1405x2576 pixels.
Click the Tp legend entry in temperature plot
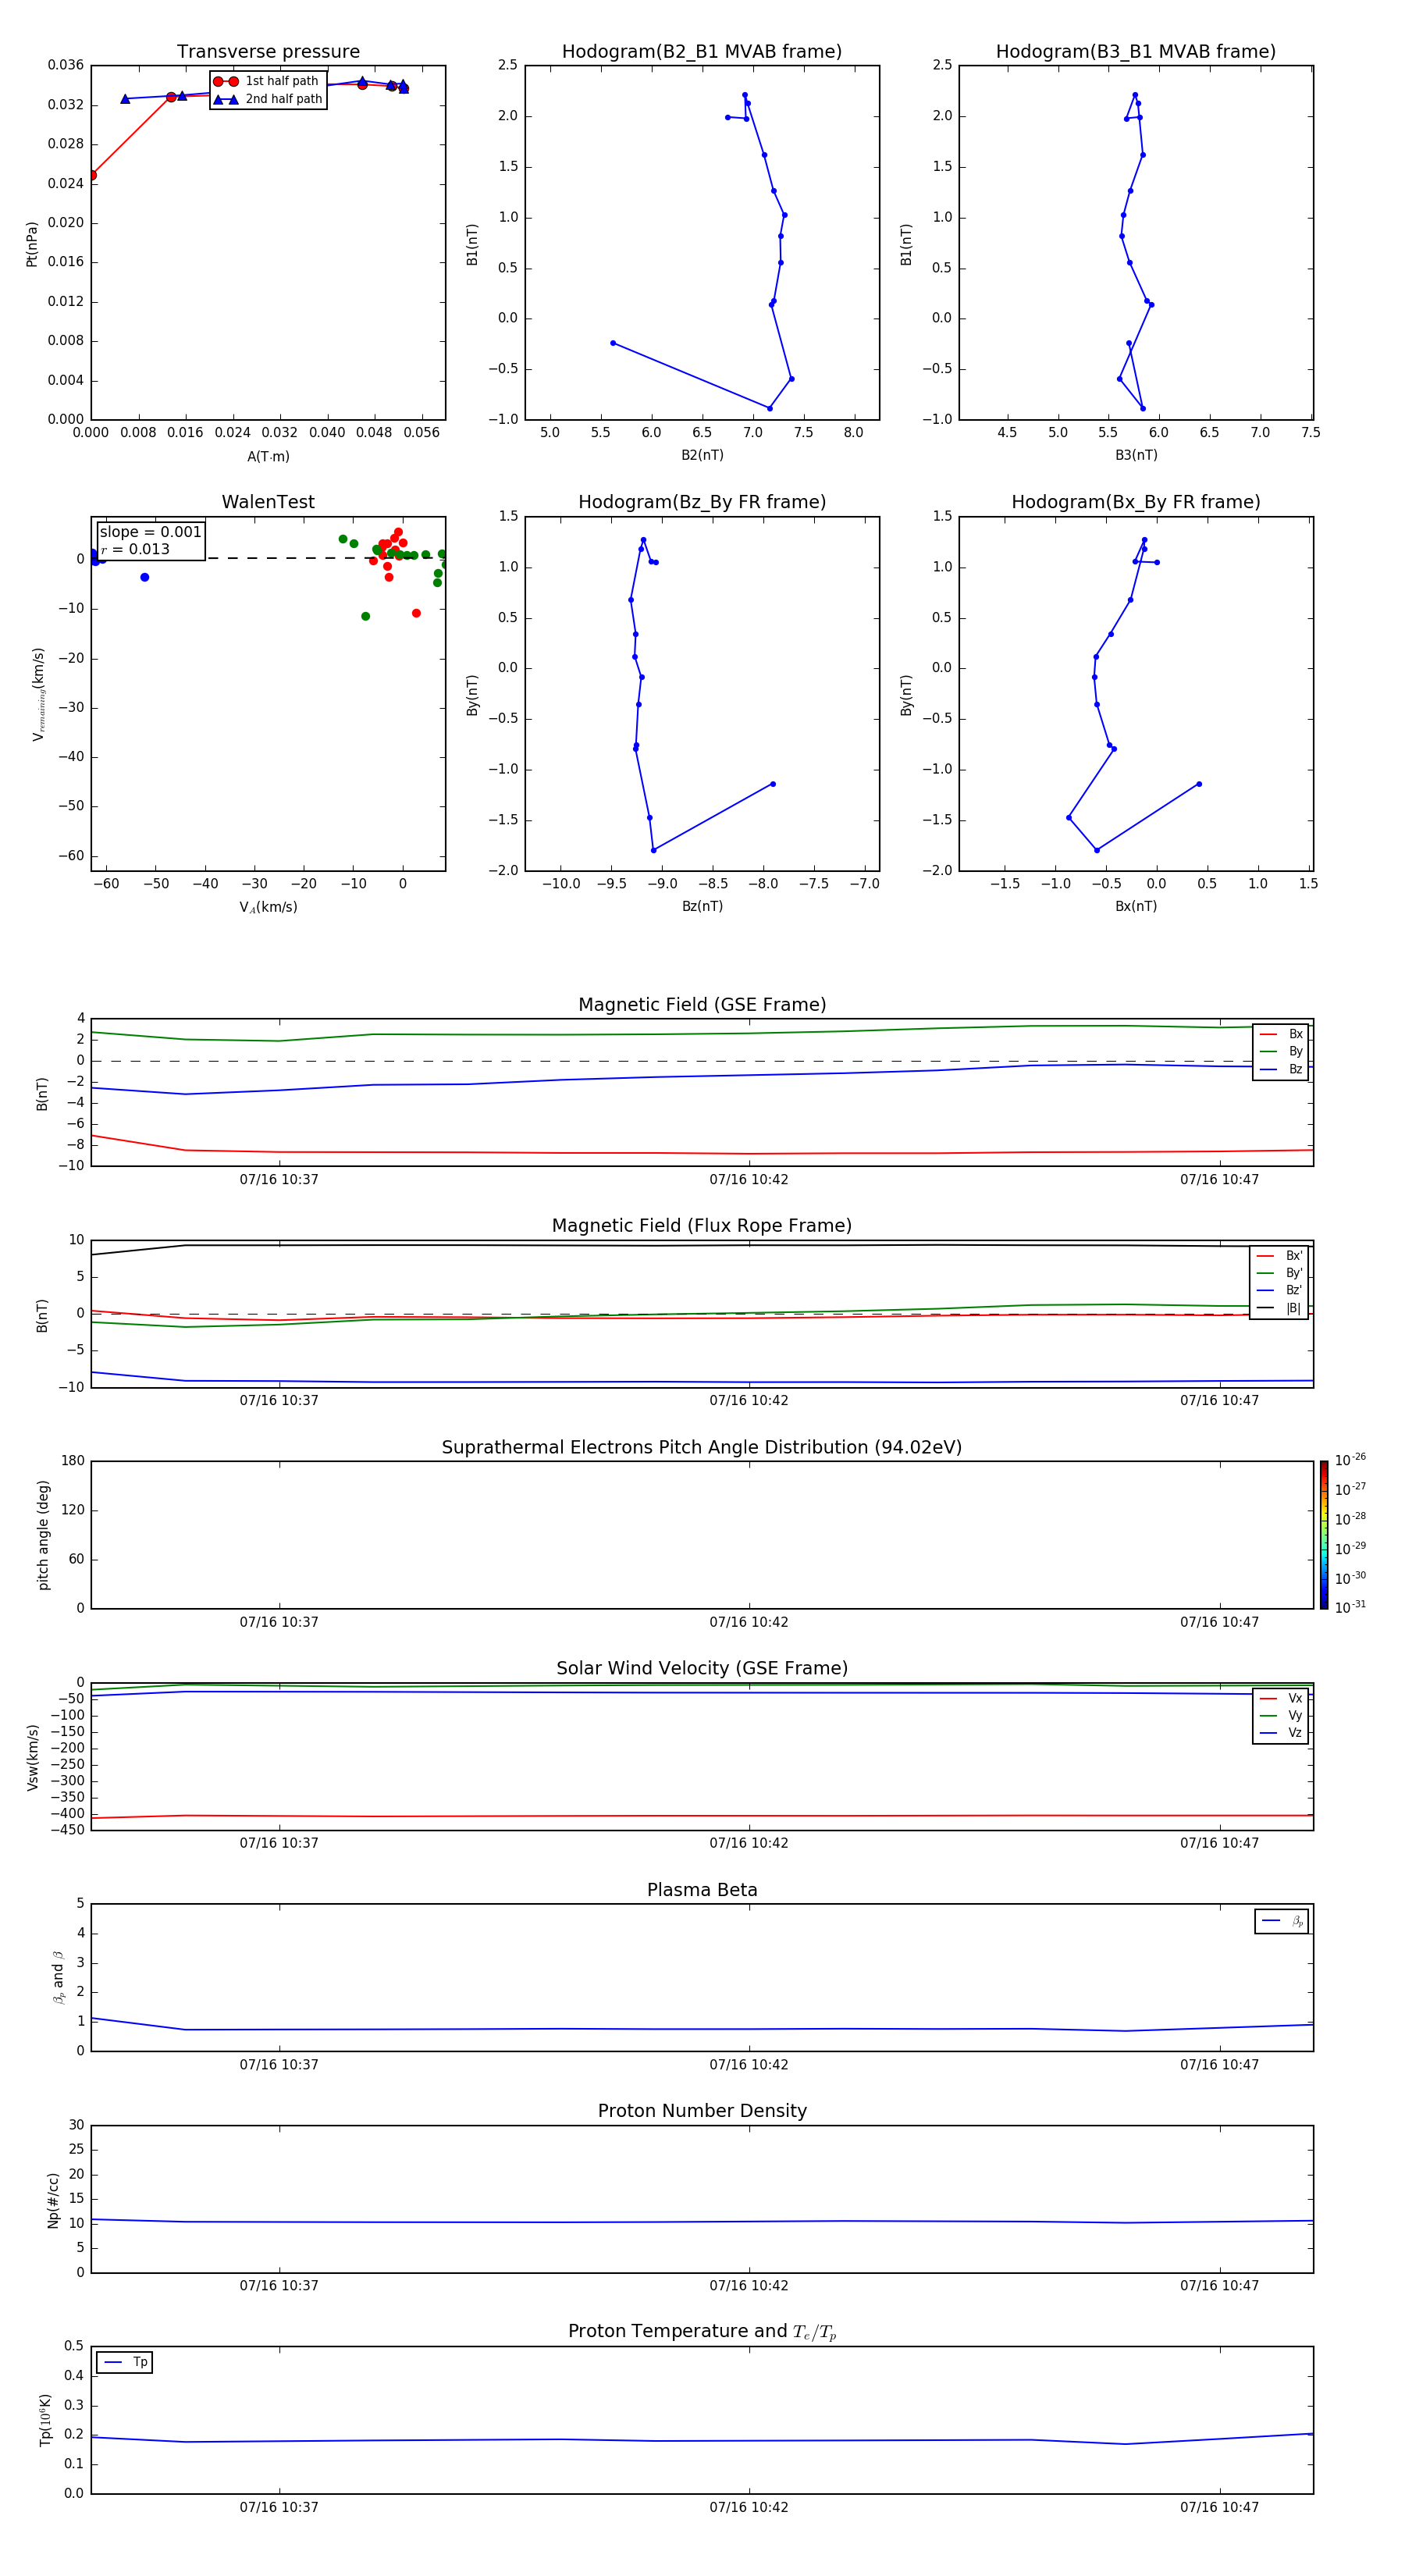click(125, 2363)
